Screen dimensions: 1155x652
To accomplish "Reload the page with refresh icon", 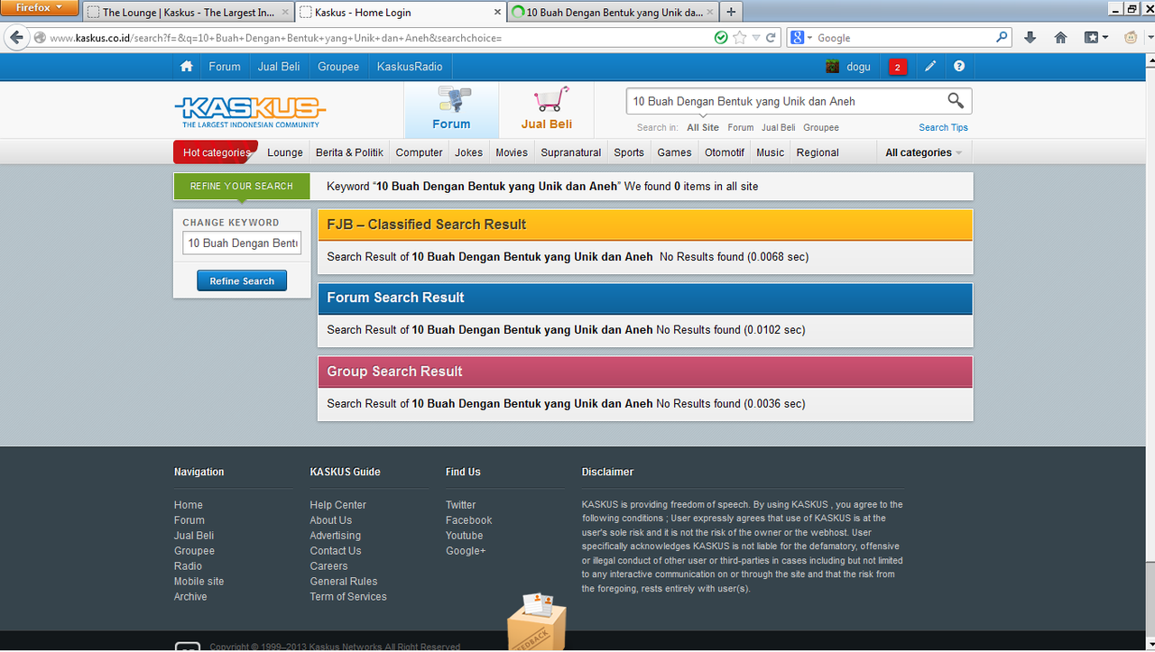I will (x=771, y=38).
